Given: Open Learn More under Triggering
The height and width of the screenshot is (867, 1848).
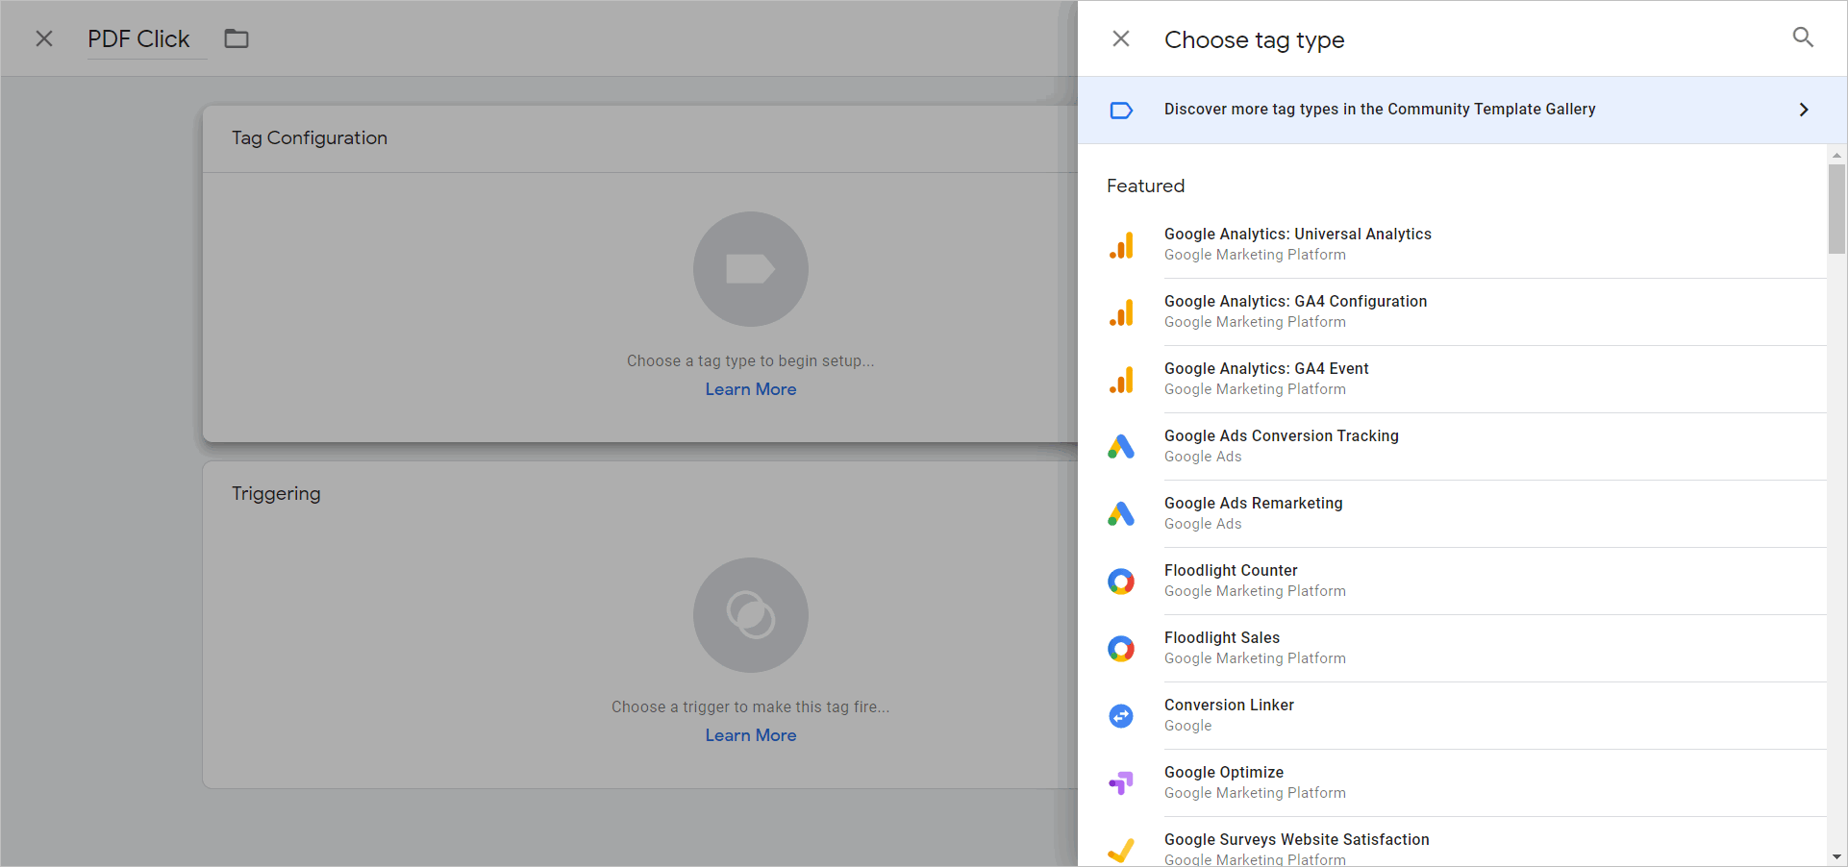Looking at the screenshot, I should 750,734.
